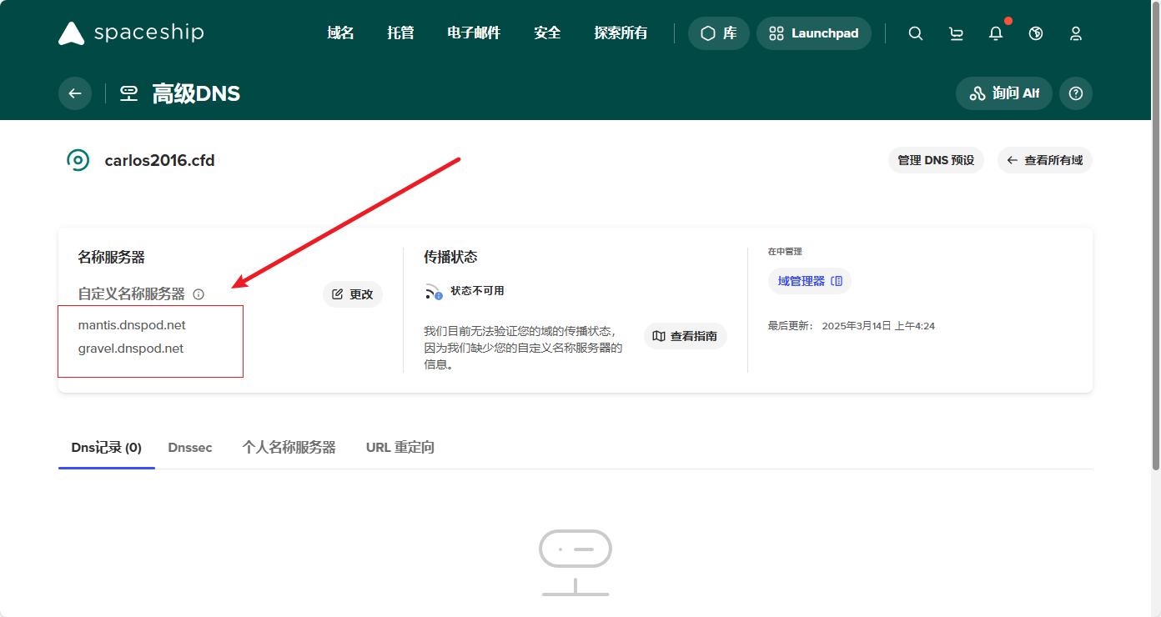The height and width of the screenshot is (617, 1161).
Task: Click the 查看指南 button
Action: [x=686, y=336]
